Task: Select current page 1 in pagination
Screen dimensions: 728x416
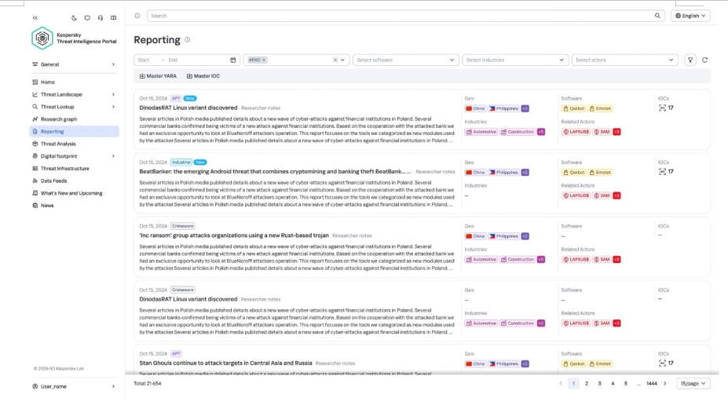Action: point(573,384)
